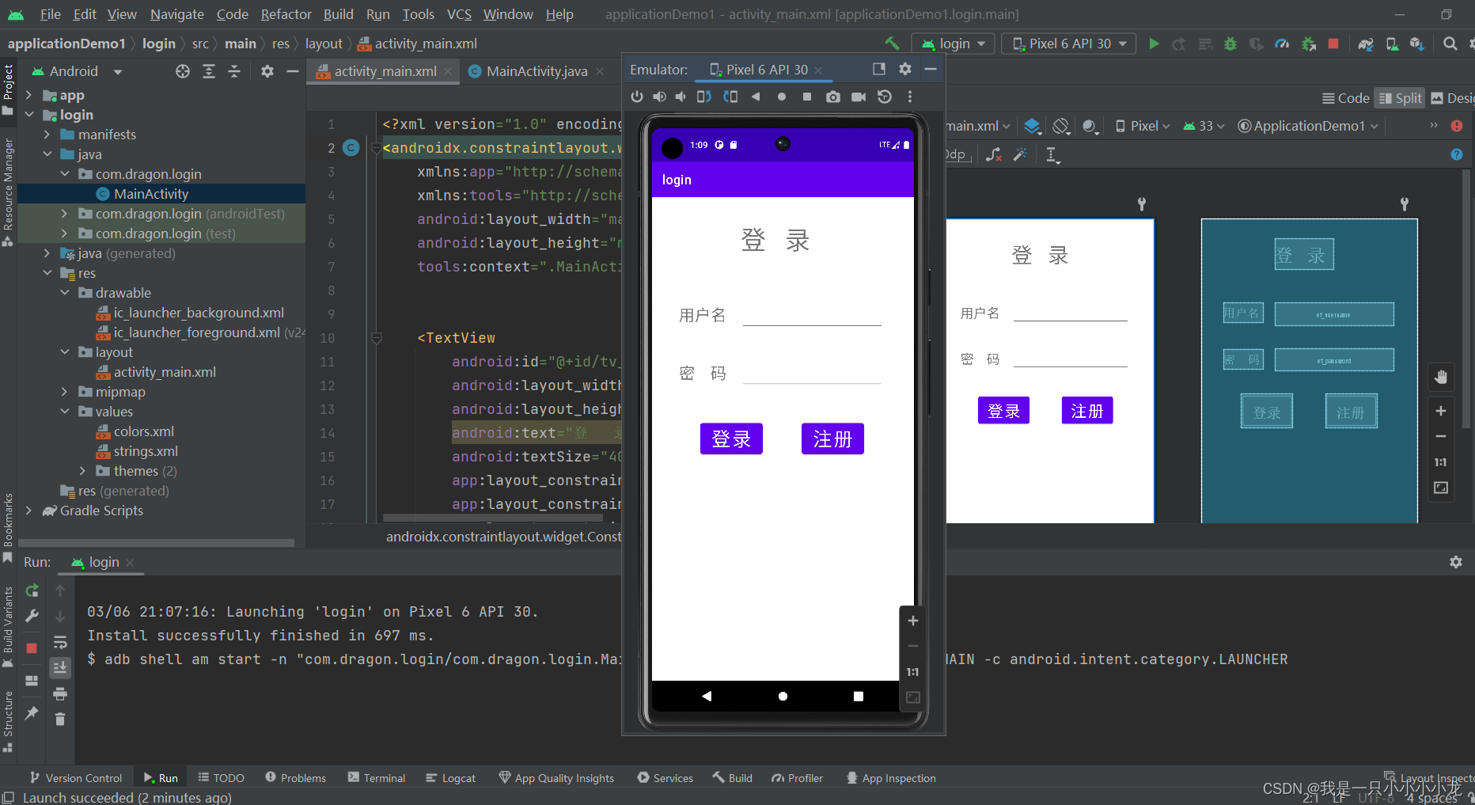Click 用户名 input field in emulator

pos(812,315)
